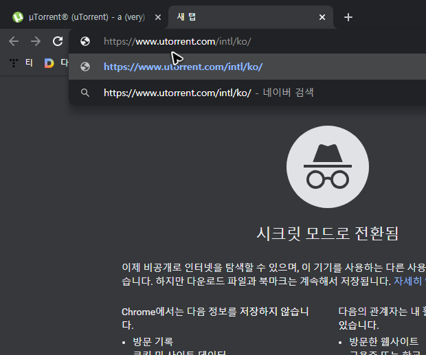Click globe icon of URL suggestion row
The image size is (426, 355).
click(85, 67)
